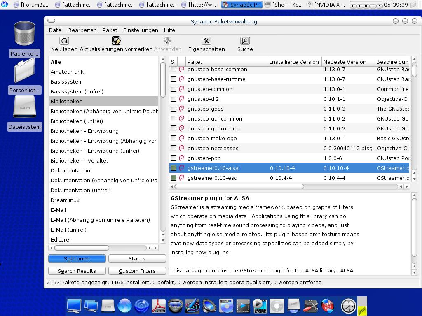Open the Hilfe menu
The height and width of the screenshot is (316, 422).
pos(169,30)
